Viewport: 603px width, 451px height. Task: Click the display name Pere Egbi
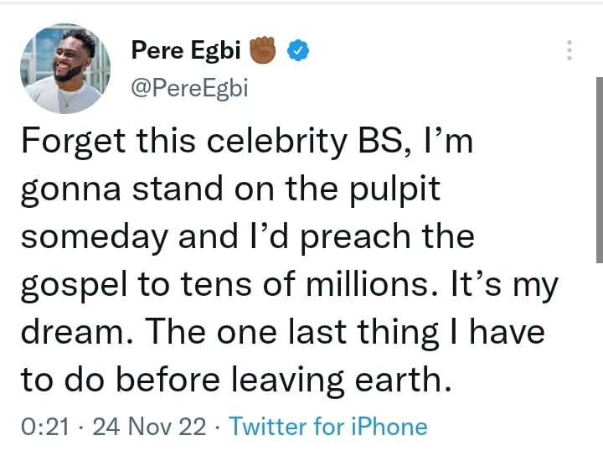point(185,51)
